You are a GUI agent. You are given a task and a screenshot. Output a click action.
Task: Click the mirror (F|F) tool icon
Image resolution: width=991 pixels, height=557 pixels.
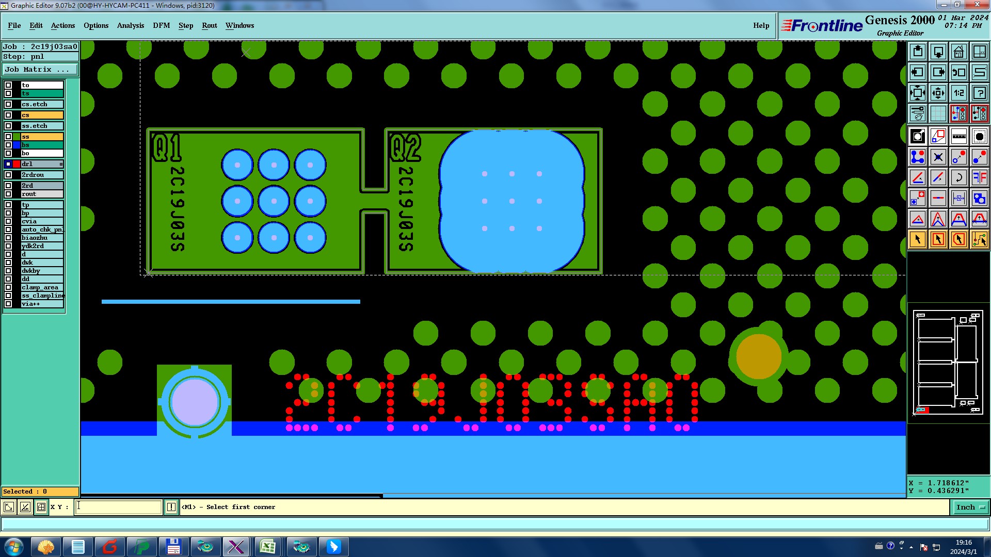(x=979, y=177)
